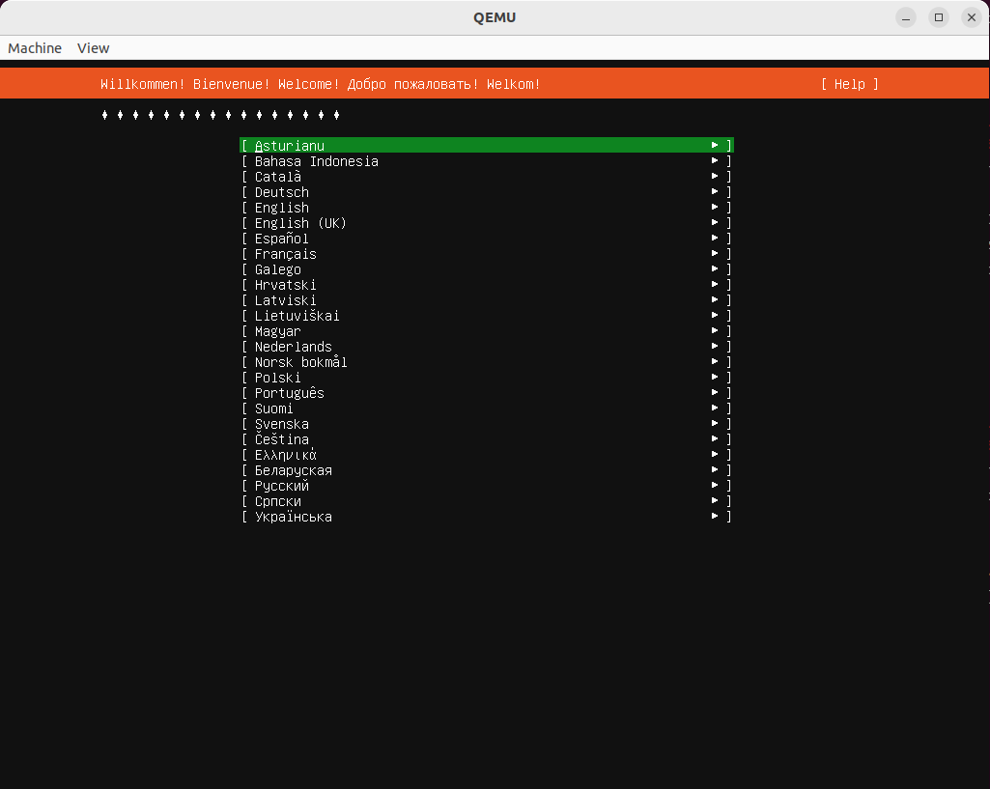Expand the Català language entry arrow
Viewport: 990px width, 789px height.
click(x=715, y=177)
